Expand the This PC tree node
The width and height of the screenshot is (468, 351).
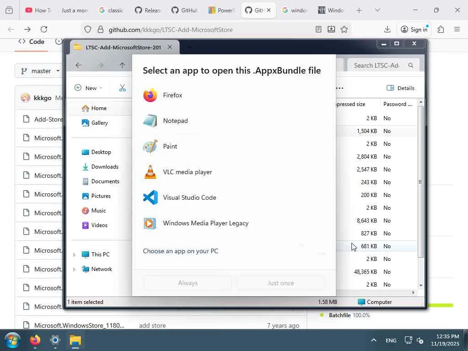[74, 255]
